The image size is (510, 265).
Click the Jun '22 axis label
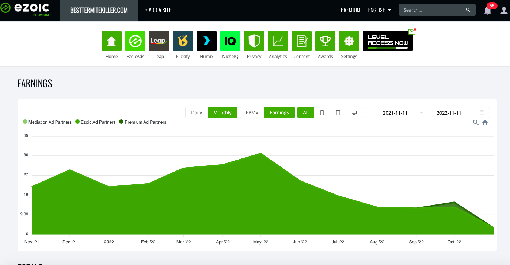[299, 242]
